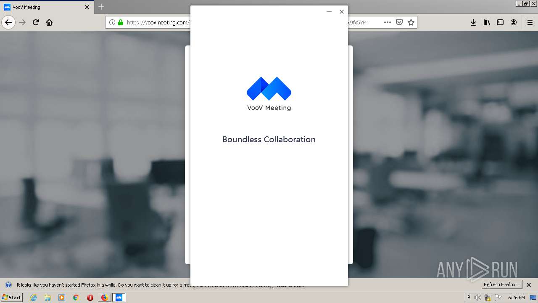Reload the current page
The image size is (538, 303).
pyautogui.click(x=36, y=22)
